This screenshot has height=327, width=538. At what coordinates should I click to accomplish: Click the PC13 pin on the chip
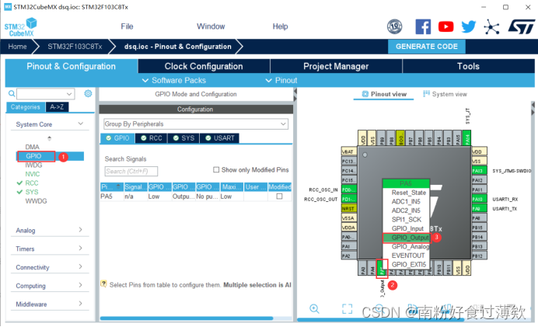pos(349,161)
